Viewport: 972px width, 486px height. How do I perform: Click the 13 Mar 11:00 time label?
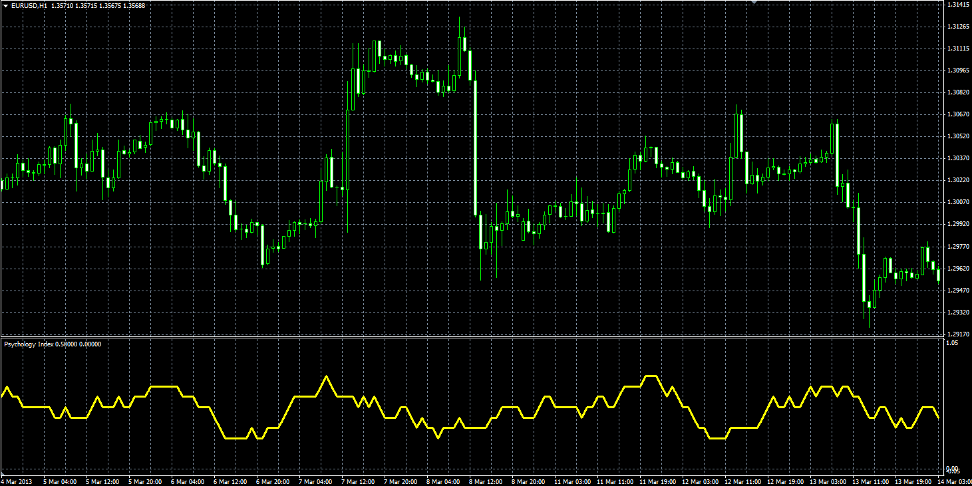coord(870,481)
